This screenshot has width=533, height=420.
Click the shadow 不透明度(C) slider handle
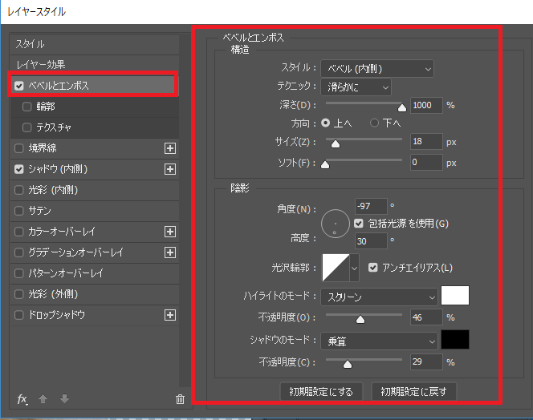[348, 365]
